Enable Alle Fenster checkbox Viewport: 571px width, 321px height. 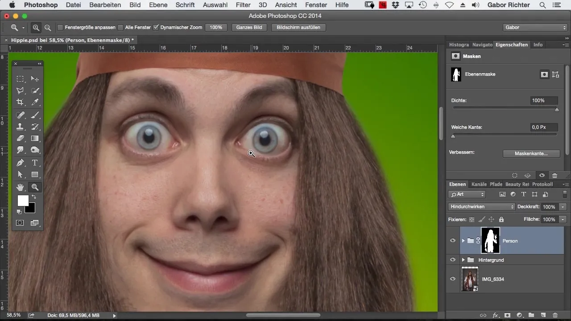120,28
